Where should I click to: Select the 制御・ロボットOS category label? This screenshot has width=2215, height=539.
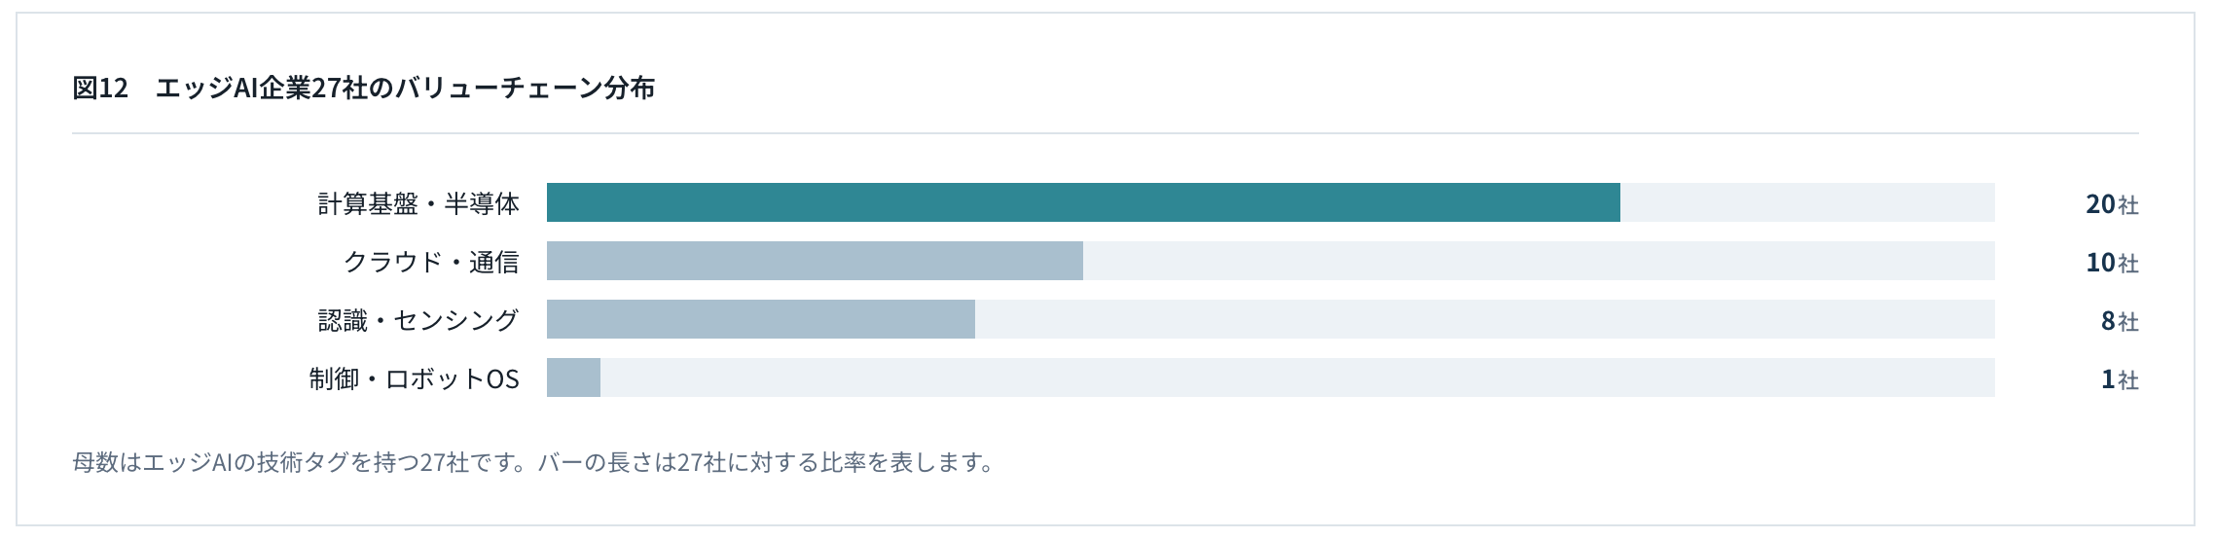(x=415, y=378)
